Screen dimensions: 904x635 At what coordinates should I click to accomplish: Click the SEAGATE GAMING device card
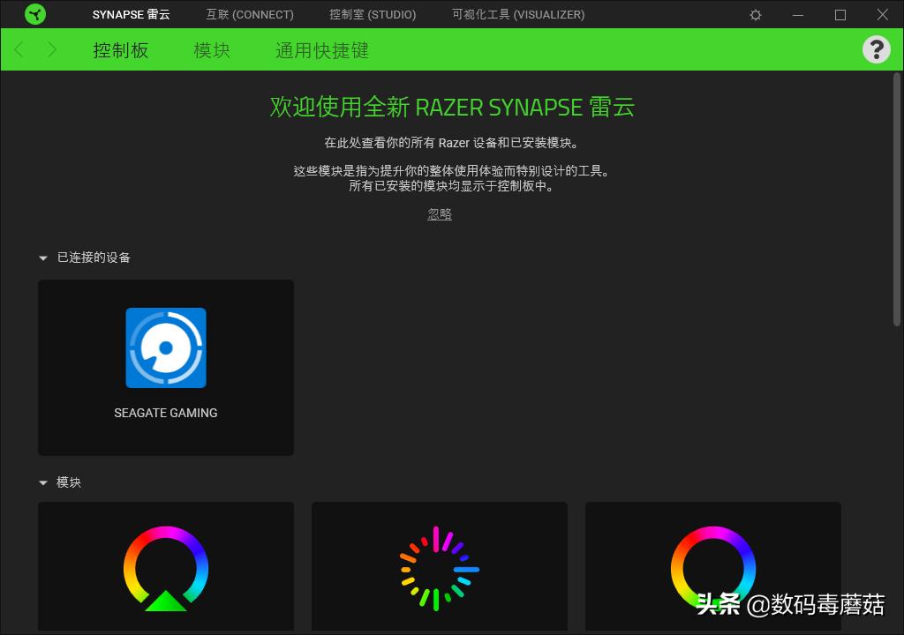(166, 368)
